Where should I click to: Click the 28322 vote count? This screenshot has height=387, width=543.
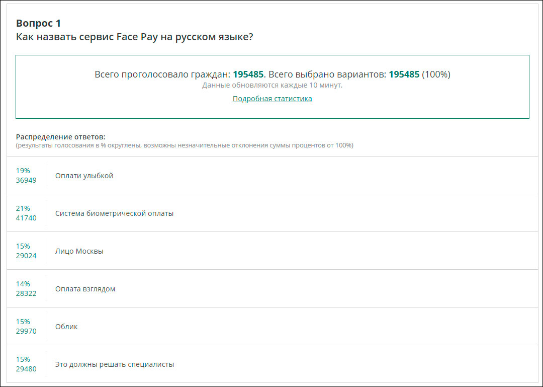tap(26, 293)
